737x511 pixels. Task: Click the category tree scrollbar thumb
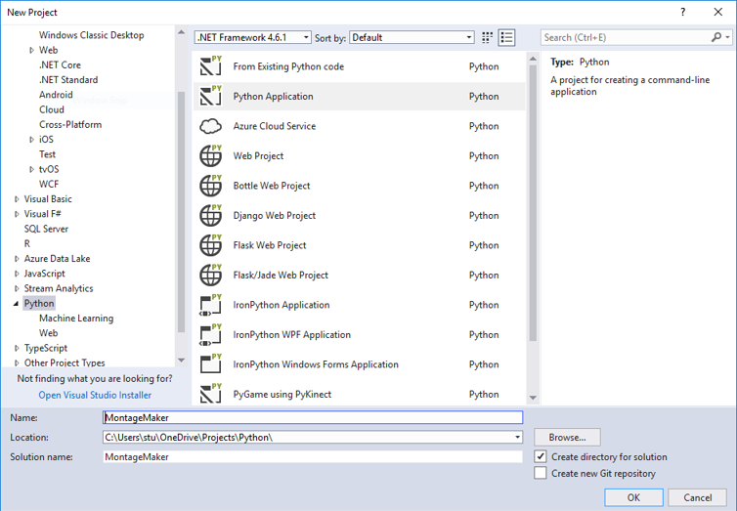pyautogui.click(x=182, y=212)
